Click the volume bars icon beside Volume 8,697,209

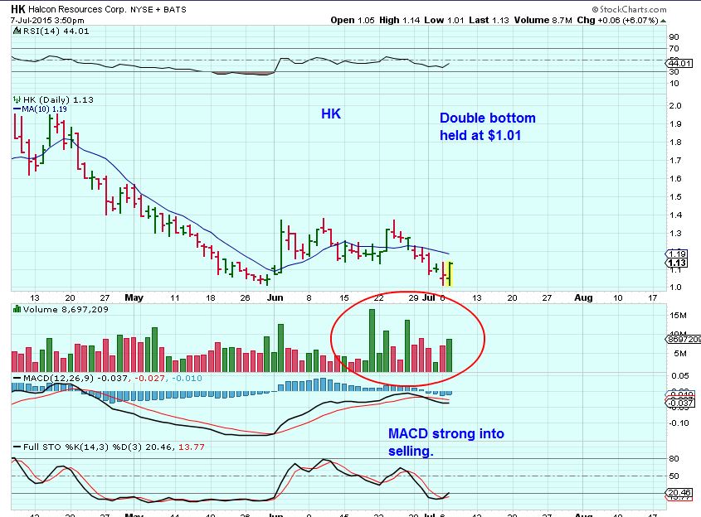click(x=17, y=309)
